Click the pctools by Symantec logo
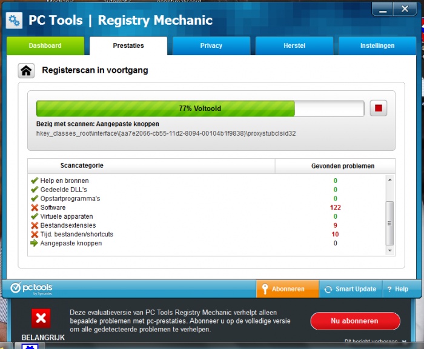Image resolution: width=424 pixels, height=349 pixels. click(31, 288)
